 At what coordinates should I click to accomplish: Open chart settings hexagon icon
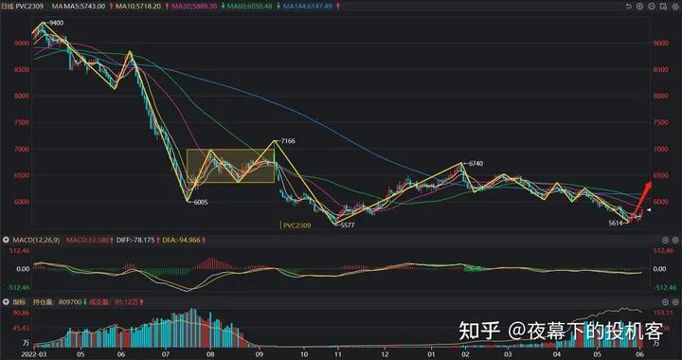pyautogui.click(x=674, y=6)
